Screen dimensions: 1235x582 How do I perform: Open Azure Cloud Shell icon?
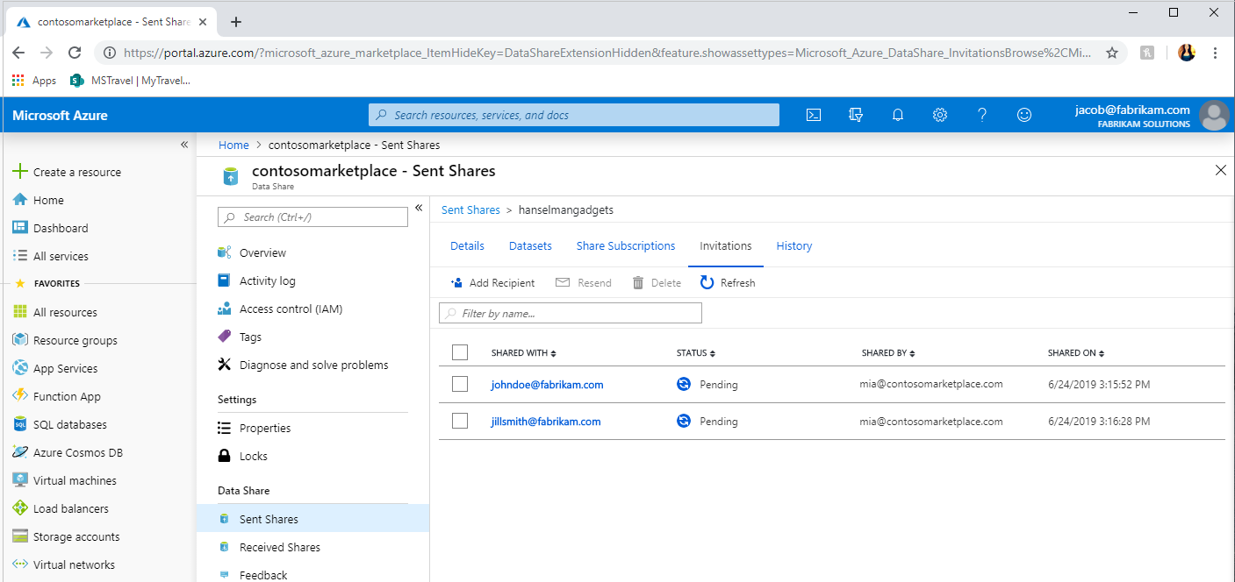click(814, 115)
